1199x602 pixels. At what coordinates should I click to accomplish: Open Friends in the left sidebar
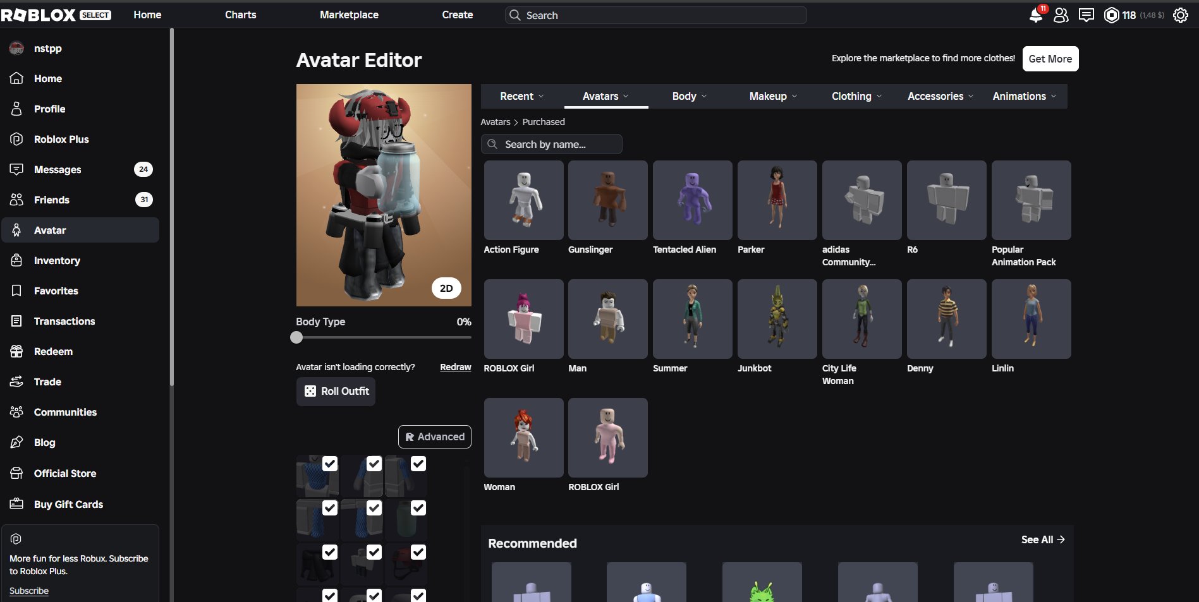click(80, 200)
